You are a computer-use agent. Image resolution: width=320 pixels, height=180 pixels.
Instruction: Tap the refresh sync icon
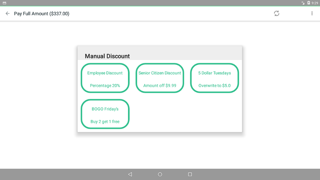[276, 14]
